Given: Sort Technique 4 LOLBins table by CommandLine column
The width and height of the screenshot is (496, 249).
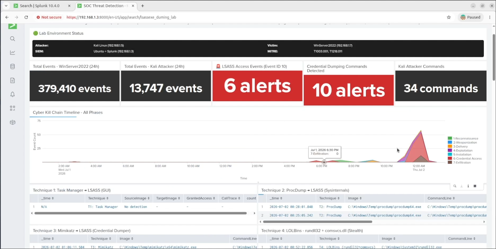Looking at the screenshot, I should [462, 239].
